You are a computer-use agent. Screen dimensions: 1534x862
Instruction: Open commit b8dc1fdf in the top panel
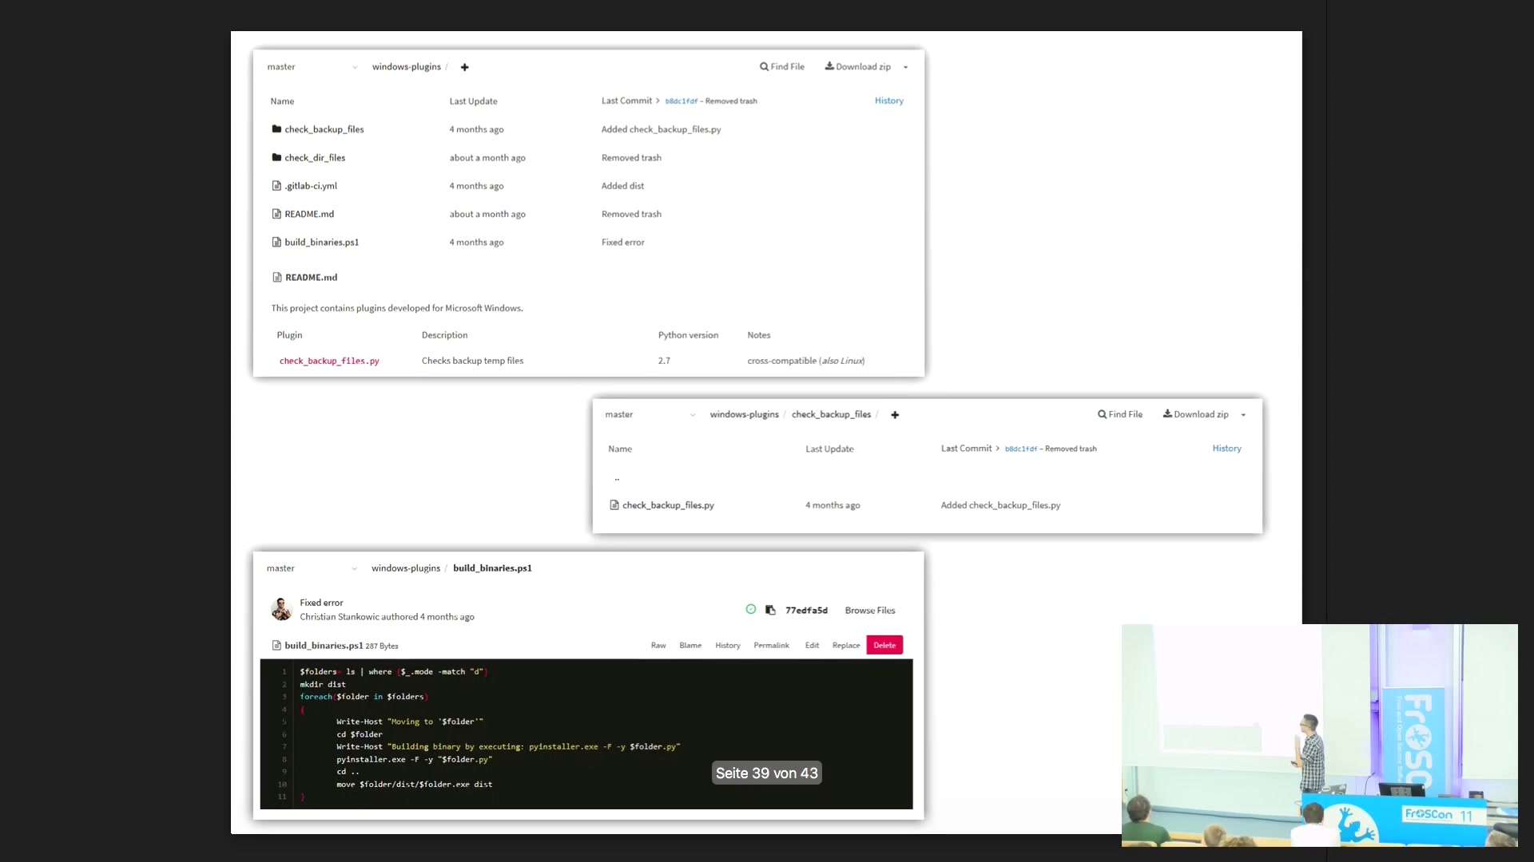point(682,101)
